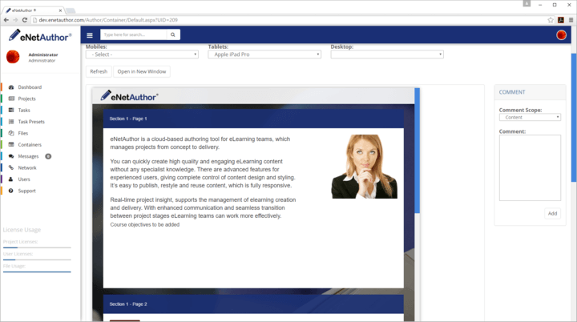Expand the Mobiles device dropdown
The width and height of the screenshot is (577, 322).
click(x=142, y=54)
